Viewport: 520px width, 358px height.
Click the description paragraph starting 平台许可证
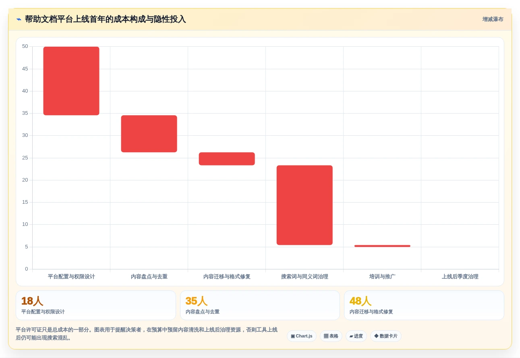click(147, 334)
